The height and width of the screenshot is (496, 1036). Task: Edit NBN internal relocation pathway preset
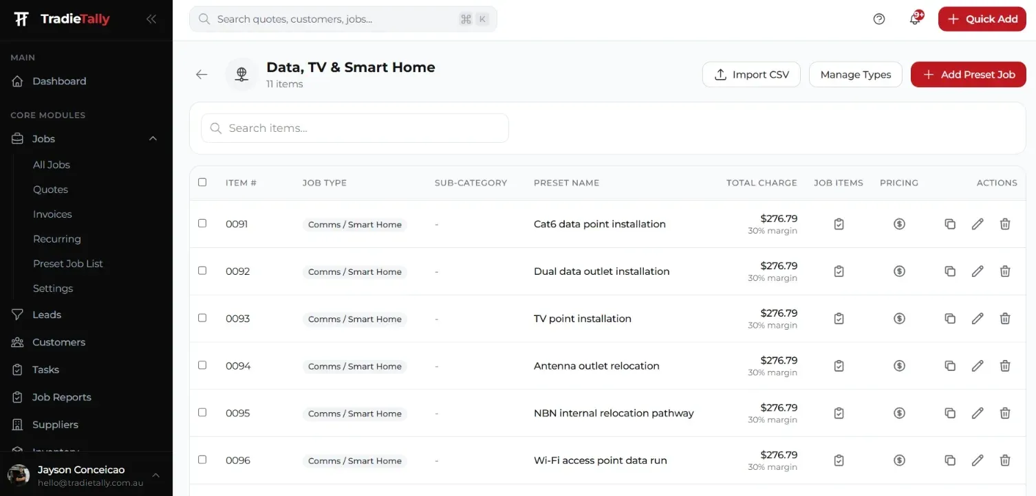(x=978, y=414)
